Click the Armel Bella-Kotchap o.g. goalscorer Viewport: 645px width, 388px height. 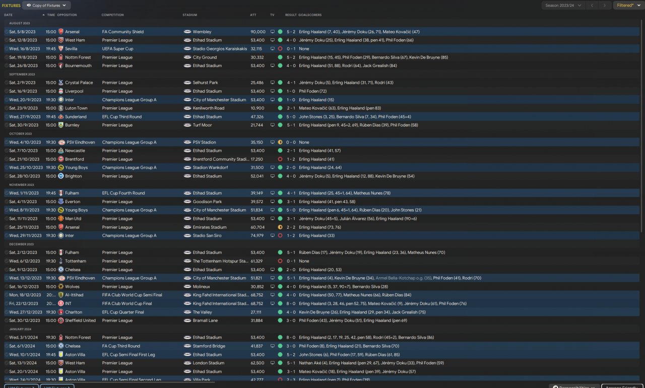click(x=403, y=278)
